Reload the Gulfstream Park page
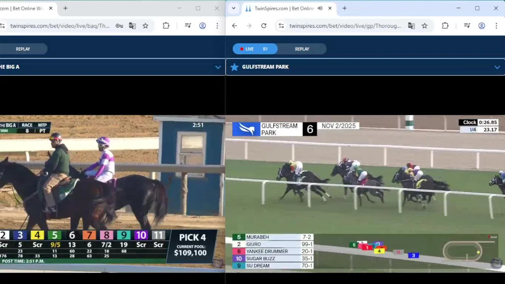The height and width of the screenshot is (284, 505). click(264, 26)
